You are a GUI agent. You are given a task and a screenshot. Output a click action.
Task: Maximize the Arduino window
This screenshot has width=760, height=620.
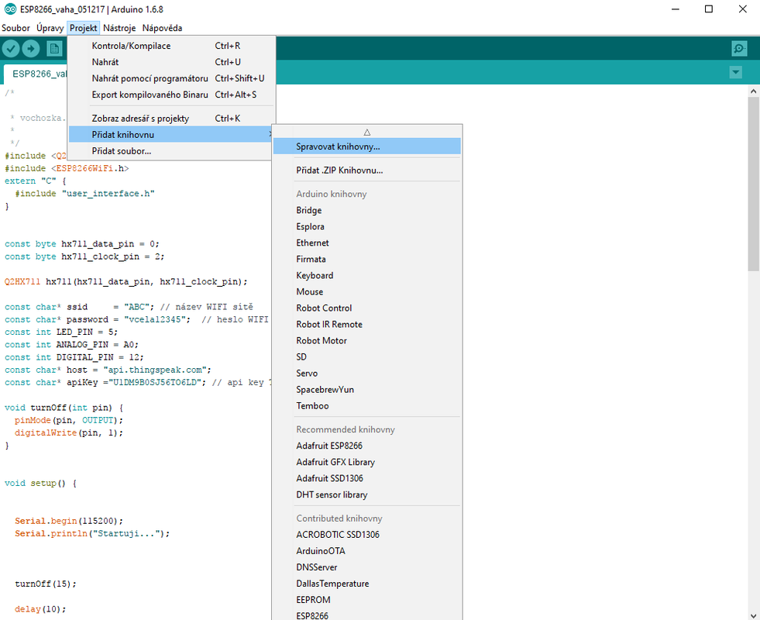tap(709, 9)
